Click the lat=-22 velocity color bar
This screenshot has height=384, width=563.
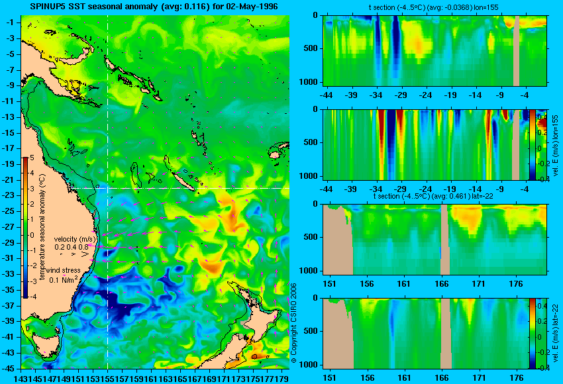pyautogui.click(x=532, y=334)
